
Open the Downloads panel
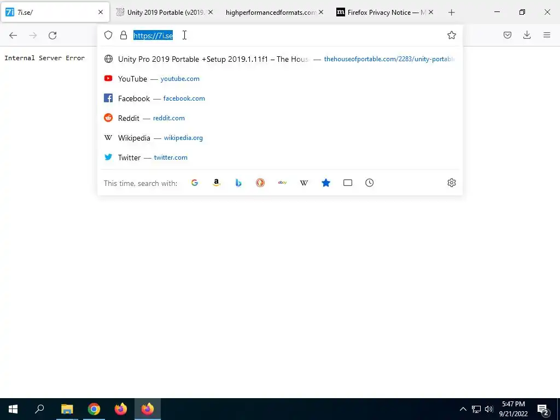pos(527,35)
